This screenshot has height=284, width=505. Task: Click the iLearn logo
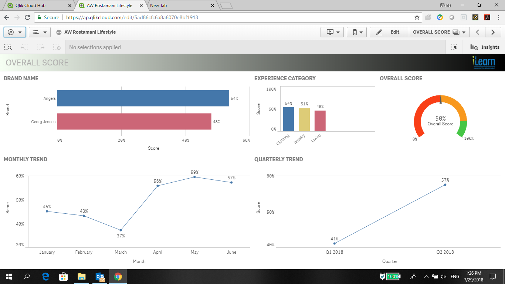484,62
